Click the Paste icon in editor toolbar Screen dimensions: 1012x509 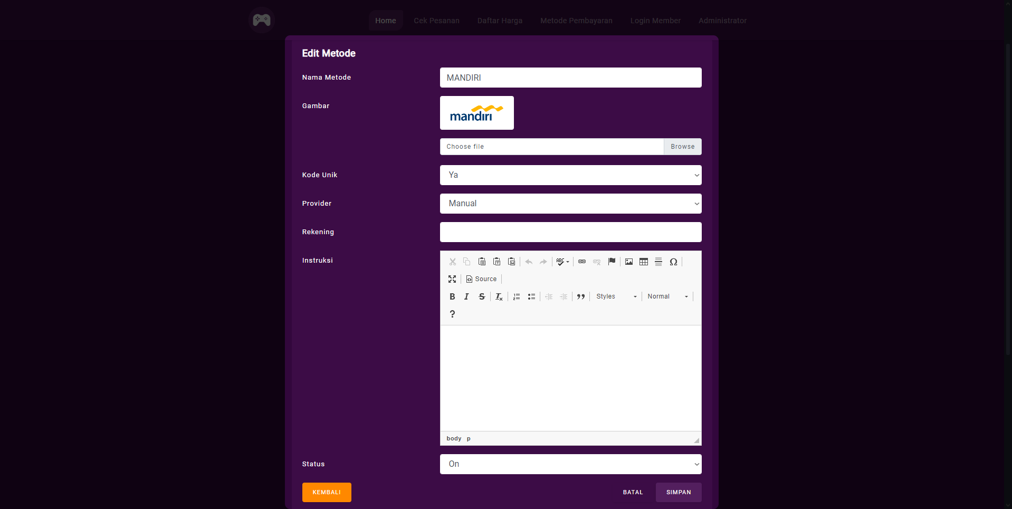482,262
